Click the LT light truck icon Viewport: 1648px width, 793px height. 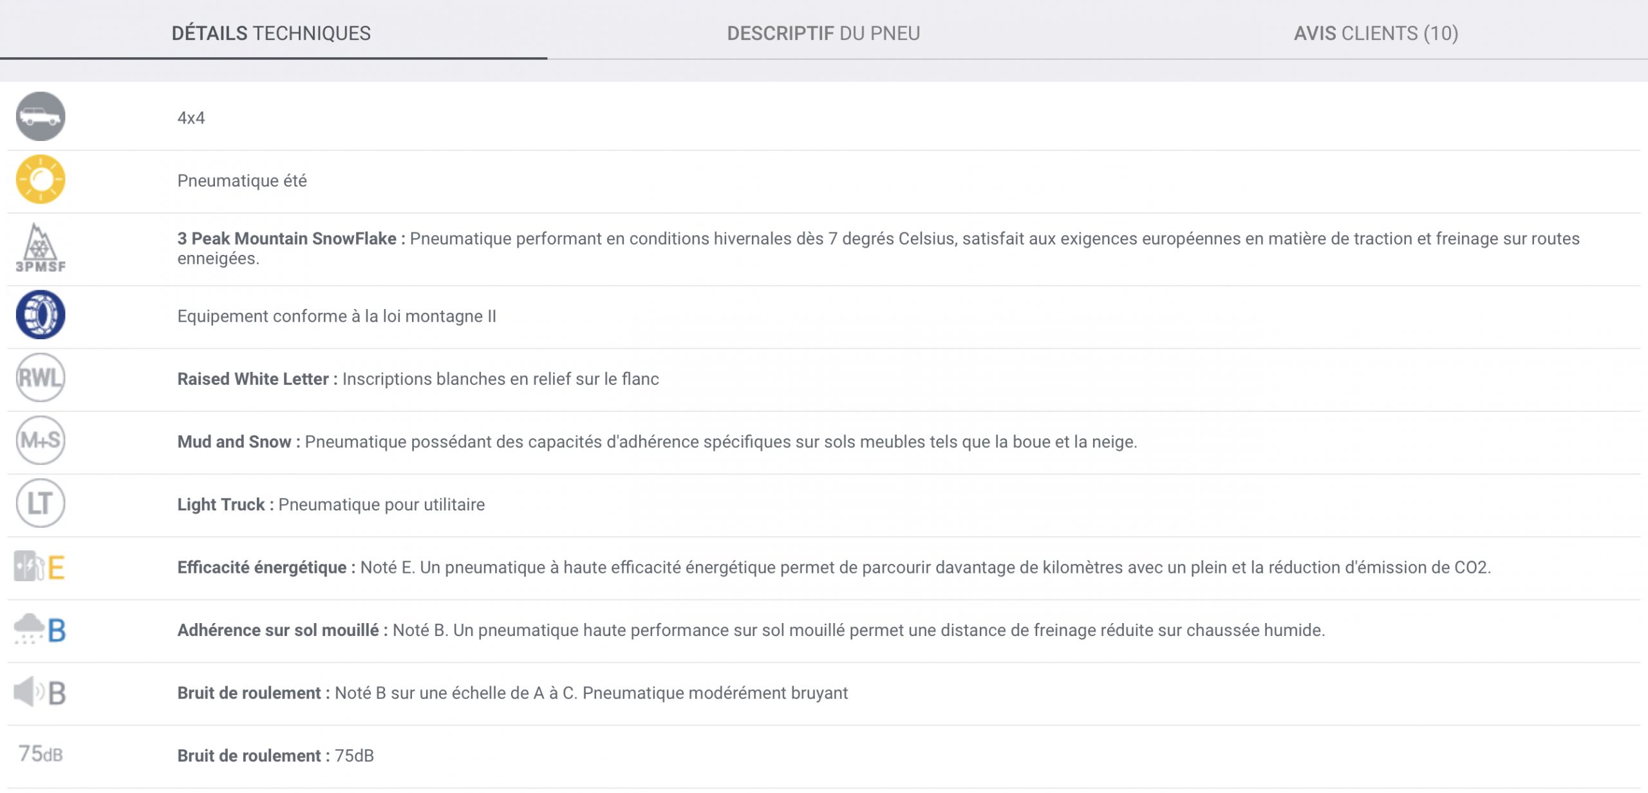click(40, 503)
